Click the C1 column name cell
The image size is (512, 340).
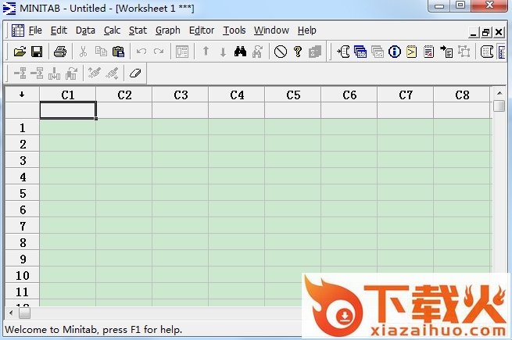point(68,110)
